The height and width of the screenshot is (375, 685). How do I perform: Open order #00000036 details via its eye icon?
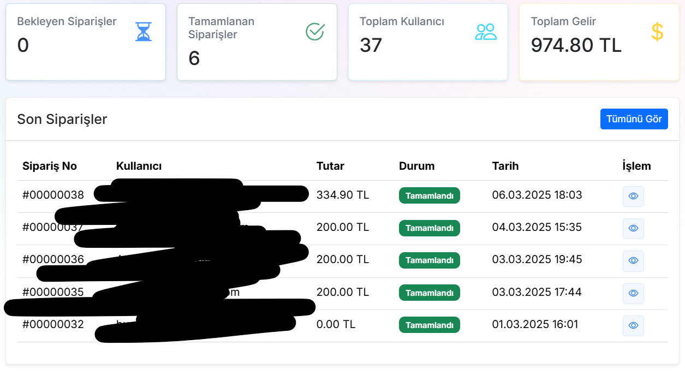coord(633,261)
